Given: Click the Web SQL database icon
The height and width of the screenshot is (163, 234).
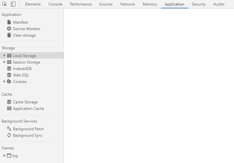Looking at the screenshot, I should point(9,75).
